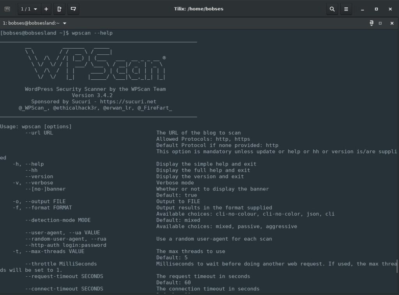This screenshot has height=295, width=399.
Task: Maximize the terminal pane
Action: 380,23
